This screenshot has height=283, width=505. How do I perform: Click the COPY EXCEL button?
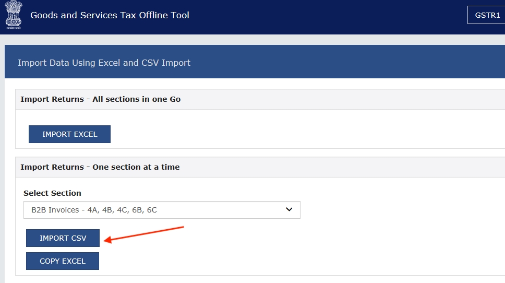[x=63, y=261]
